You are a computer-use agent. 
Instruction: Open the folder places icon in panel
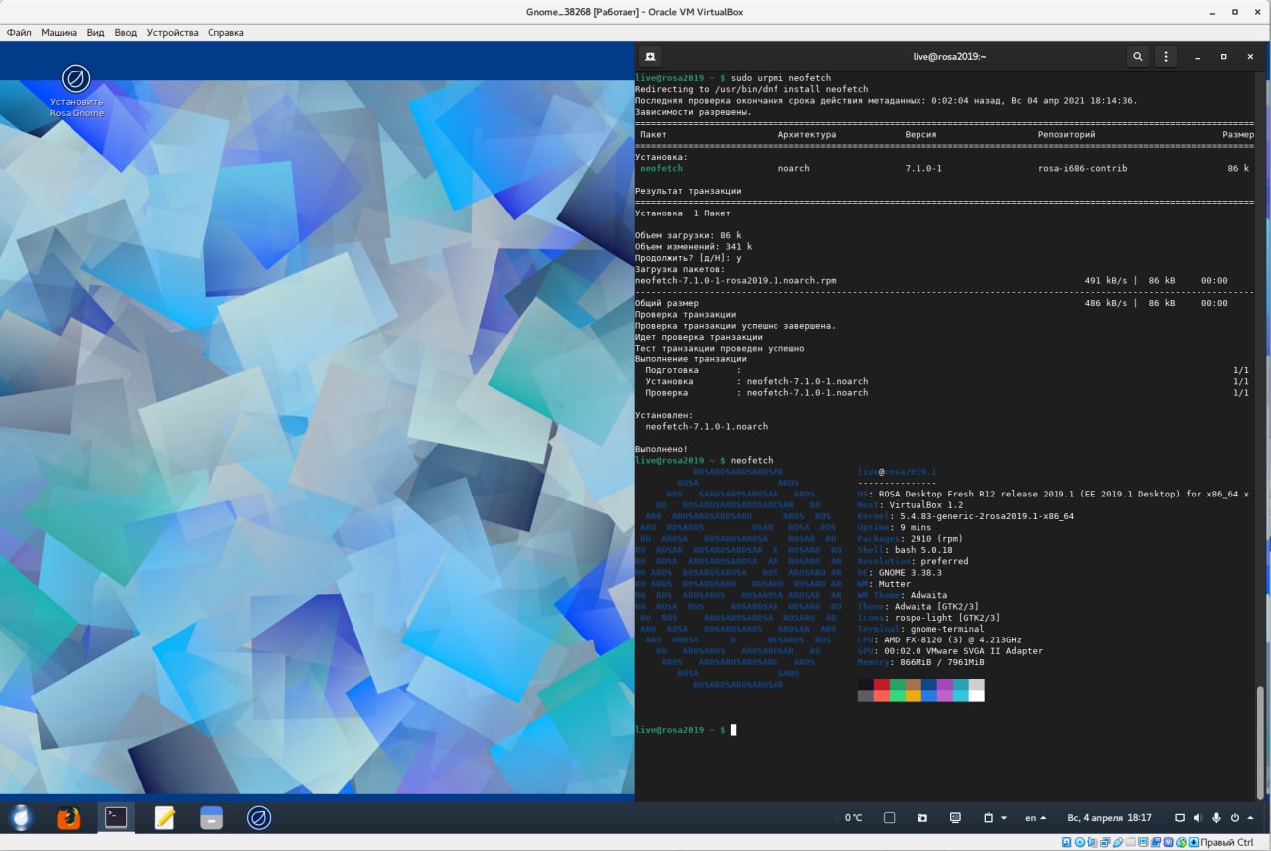coord(922,818)
